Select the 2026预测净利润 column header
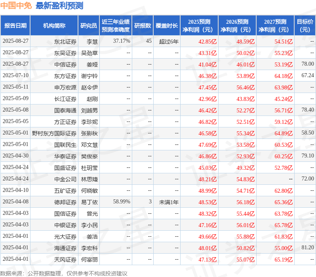 pyautogui.click(x=237, y=26)
